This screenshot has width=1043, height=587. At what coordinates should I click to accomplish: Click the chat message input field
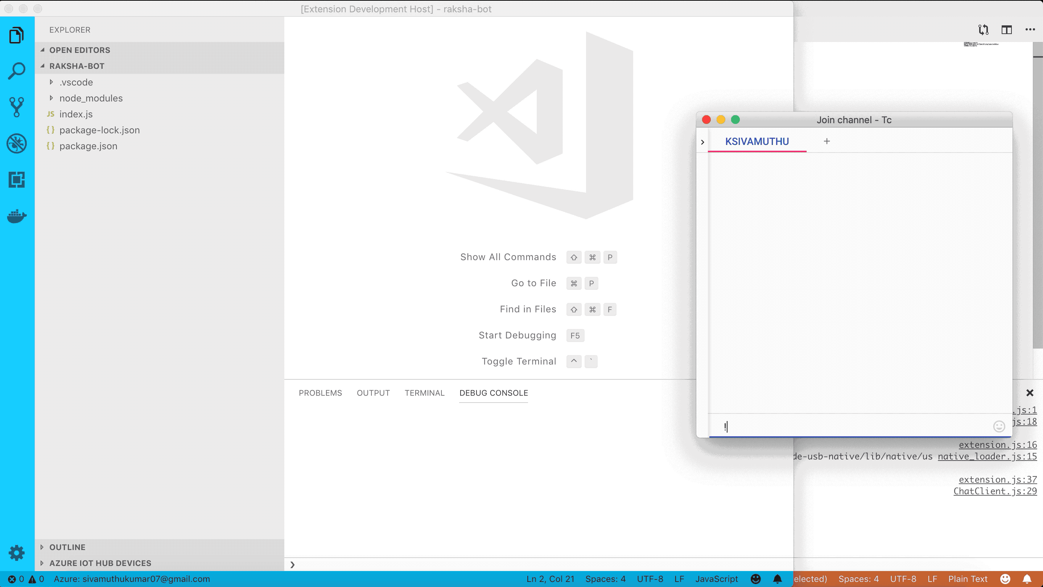850,426
